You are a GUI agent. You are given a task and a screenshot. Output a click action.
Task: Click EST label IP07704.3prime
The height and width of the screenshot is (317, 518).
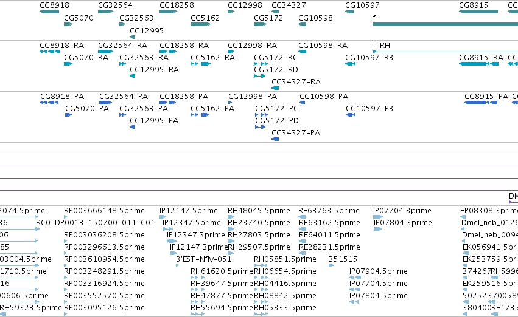pos(402,211)
